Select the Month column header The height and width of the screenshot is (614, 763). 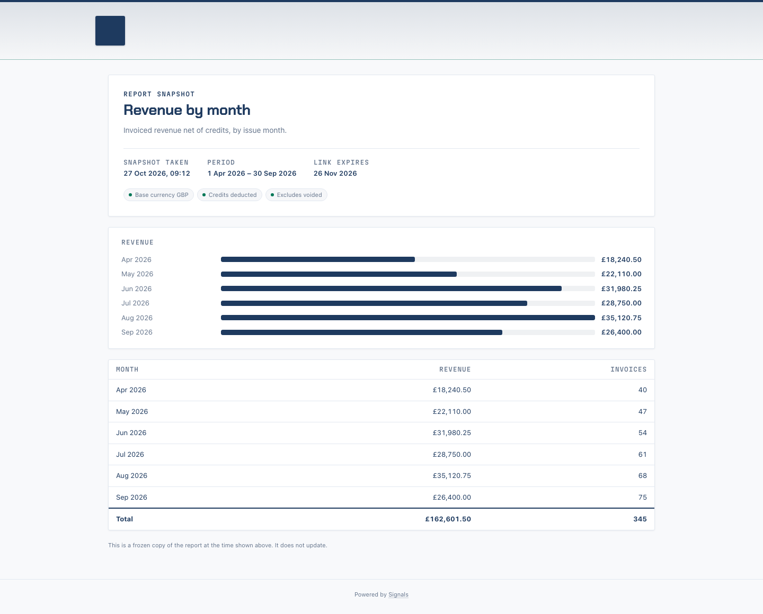127,369
